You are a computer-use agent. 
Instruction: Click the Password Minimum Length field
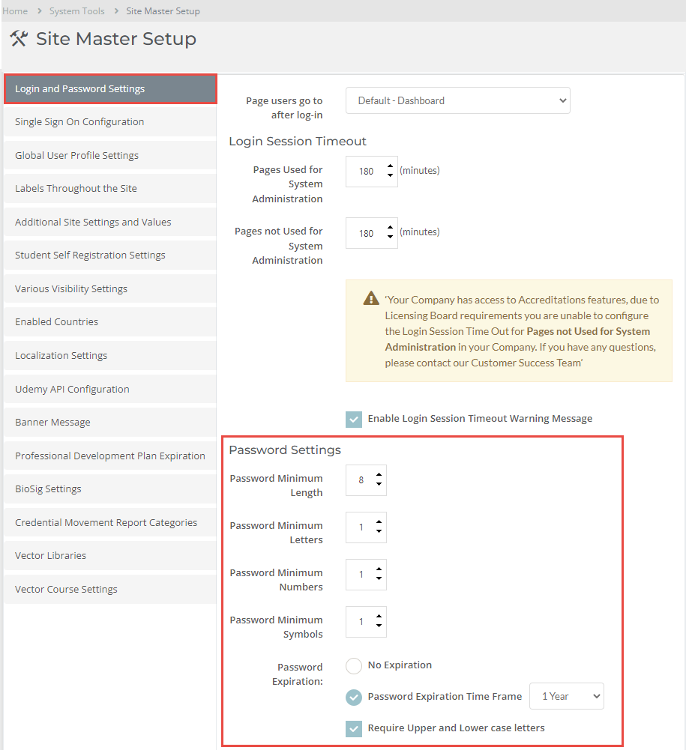tap(366, 480)
